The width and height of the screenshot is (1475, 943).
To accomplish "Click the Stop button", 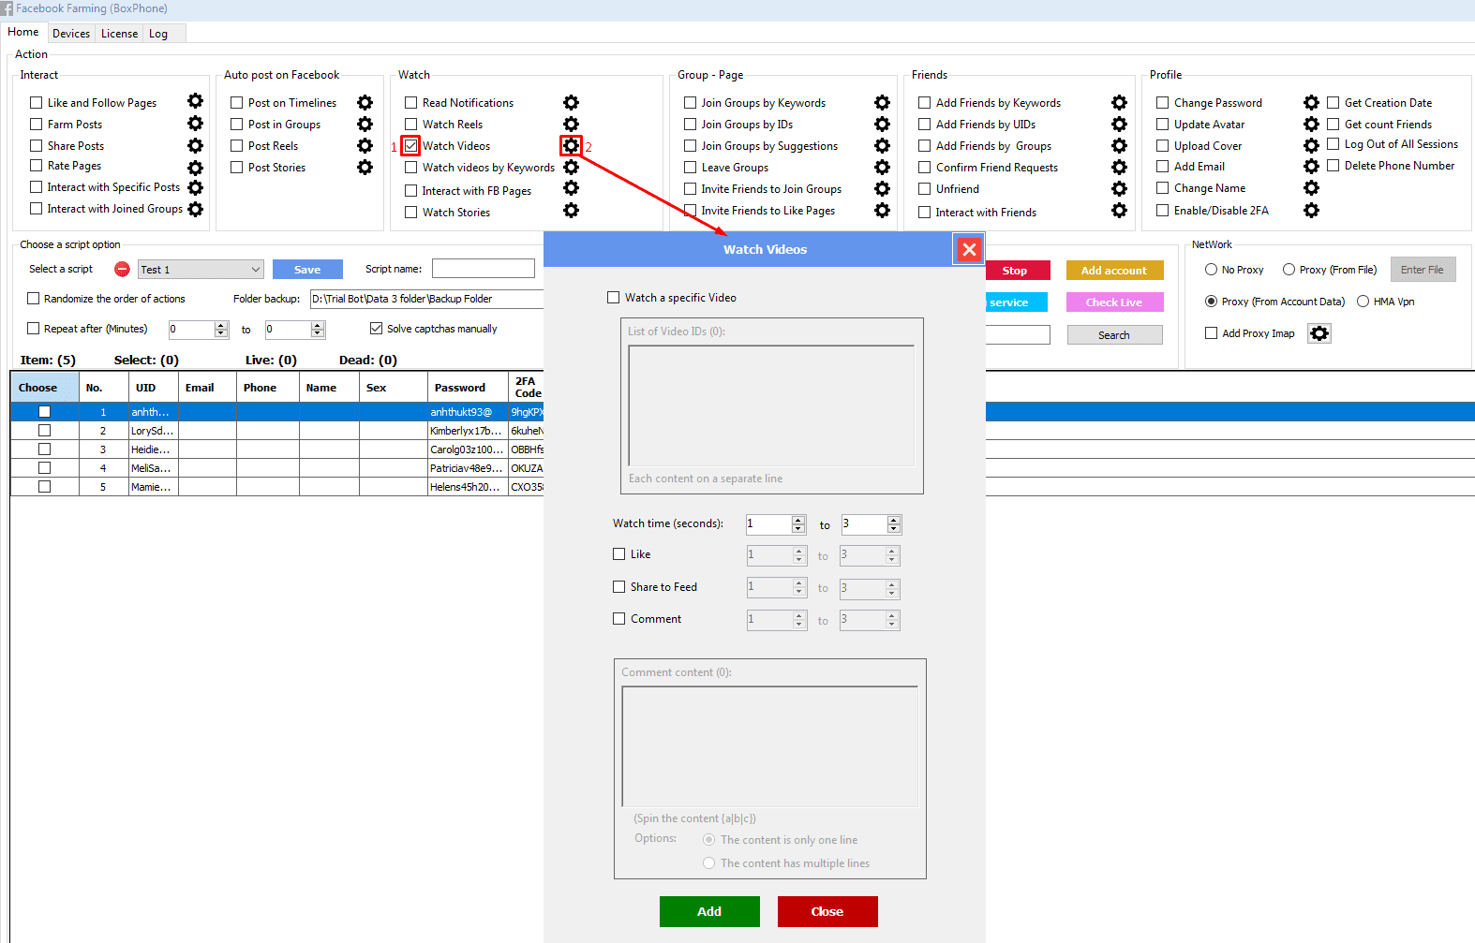I will coord(1016,271).
